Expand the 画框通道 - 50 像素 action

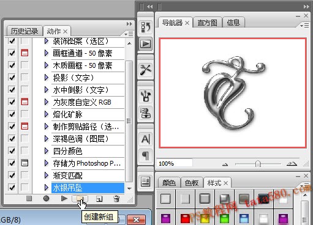(47, 53)
